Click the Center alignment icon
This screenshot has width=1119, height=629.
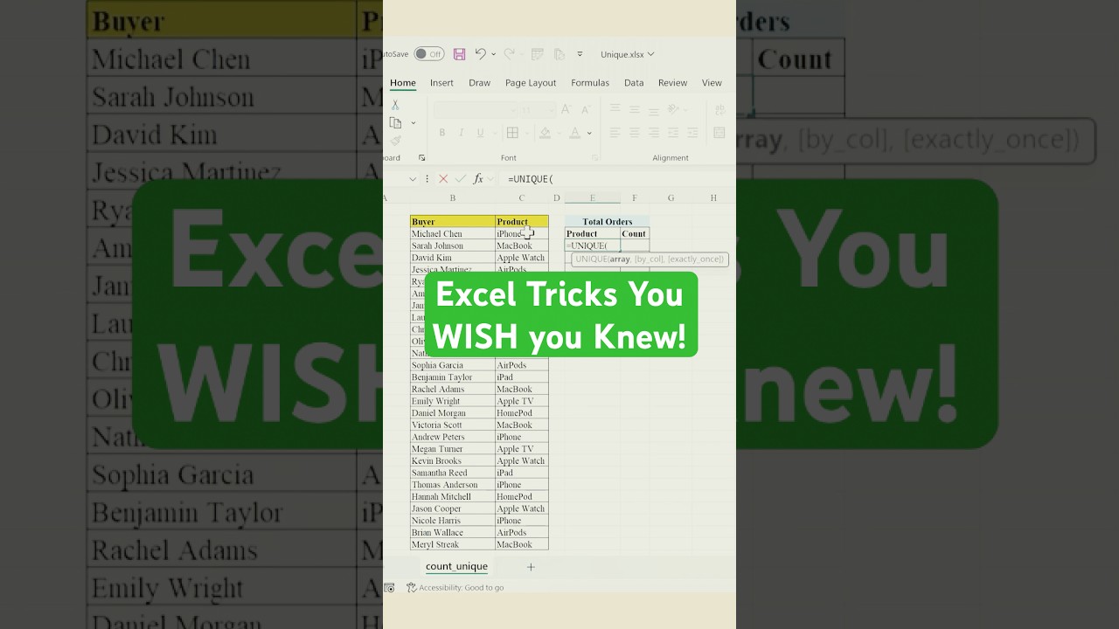click(634, 133)
